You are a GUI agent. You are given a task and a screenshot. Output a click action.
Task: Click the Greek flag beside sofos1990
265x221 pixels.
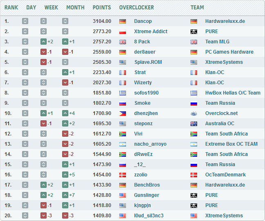pyautogui.click(x=123, y=93)
